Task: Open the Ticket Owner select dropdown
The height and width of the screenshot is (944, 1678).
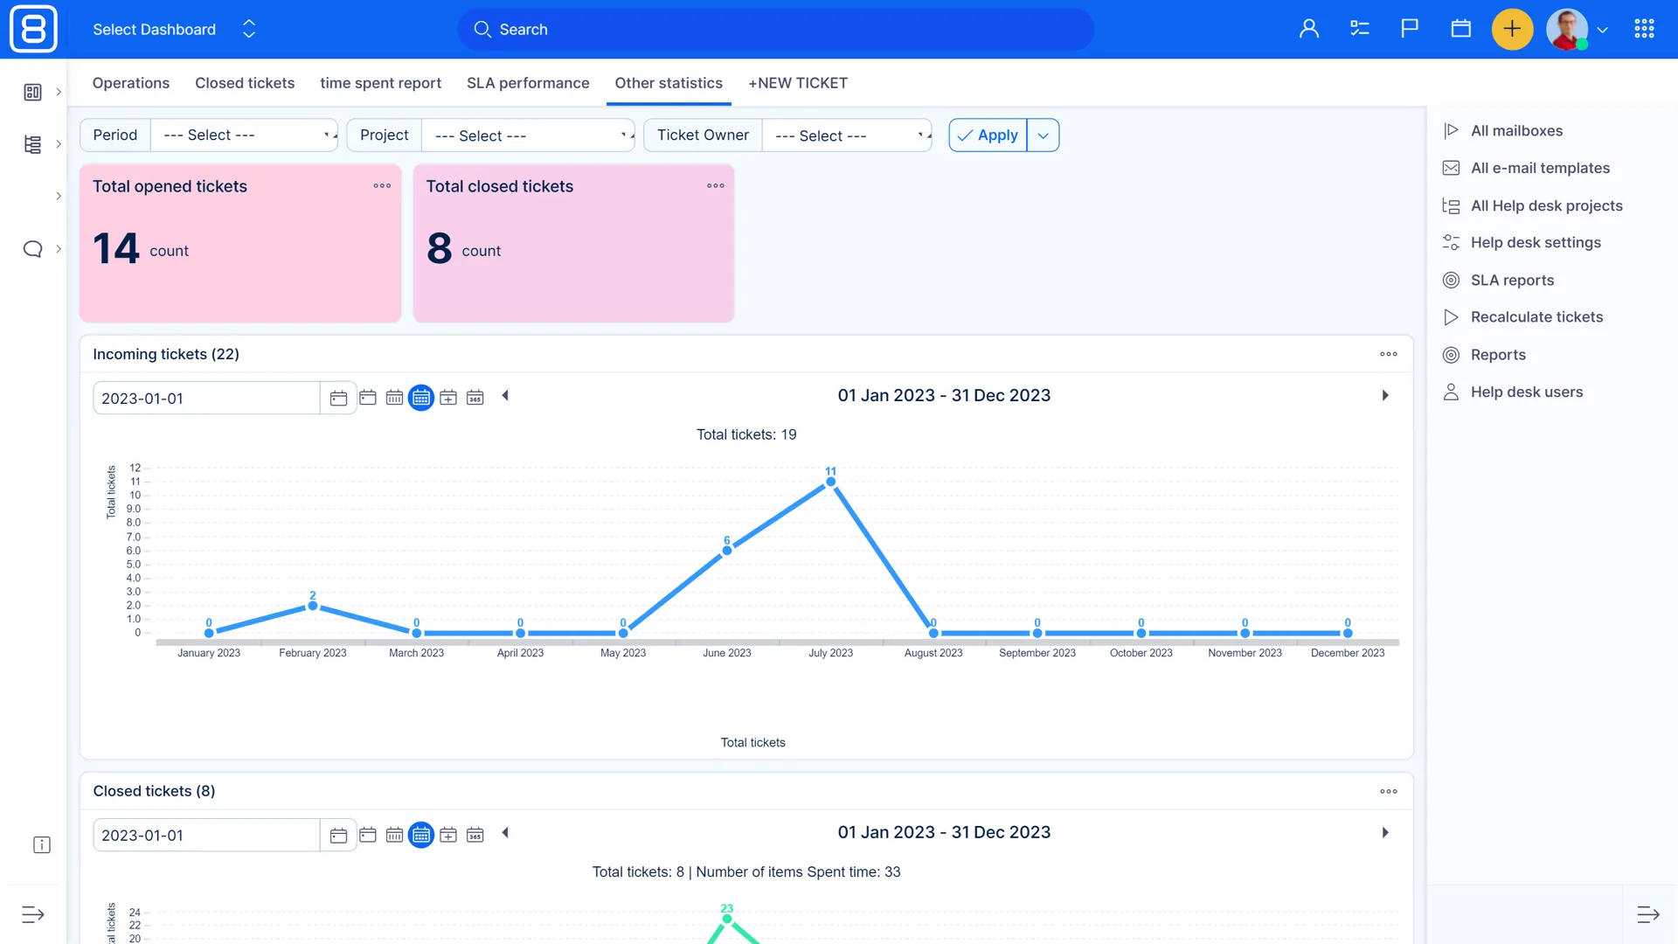Action: coord(846,135)
